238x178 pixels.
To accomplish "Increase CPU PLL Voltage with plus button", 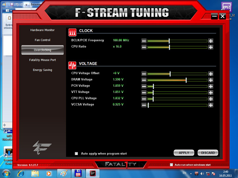I will [211, 99].
